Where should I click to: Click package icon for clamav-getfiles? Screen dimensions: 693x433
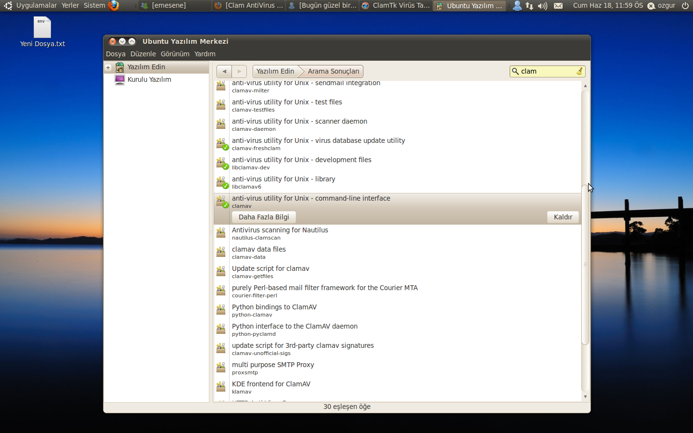[221, 271]
